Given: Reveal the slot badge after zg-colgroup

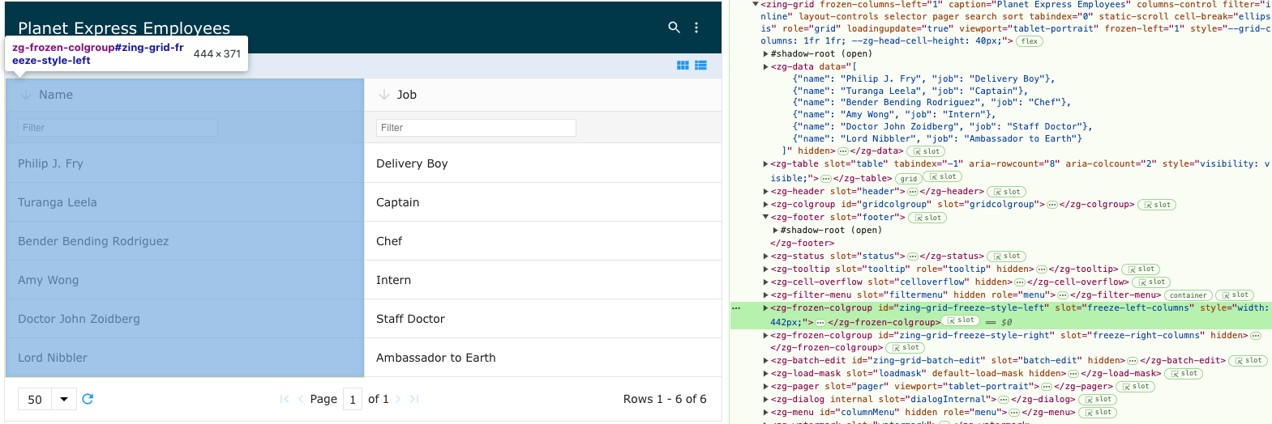Looking at the screenshot, I should click(1157, 205).
